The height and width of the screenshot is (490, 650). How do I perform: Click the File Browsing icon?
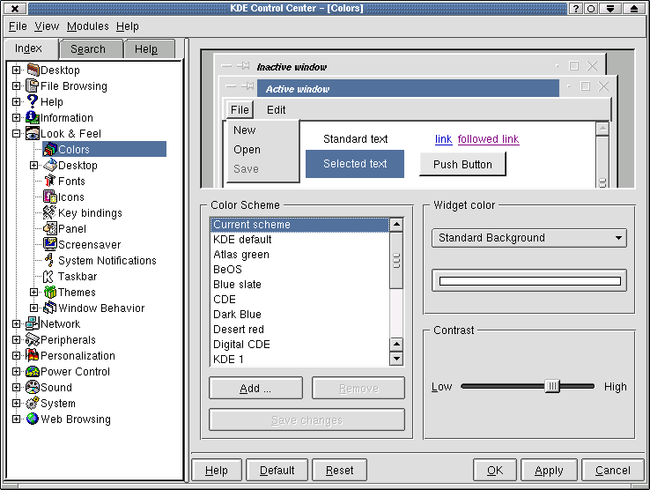coord(33,85)
